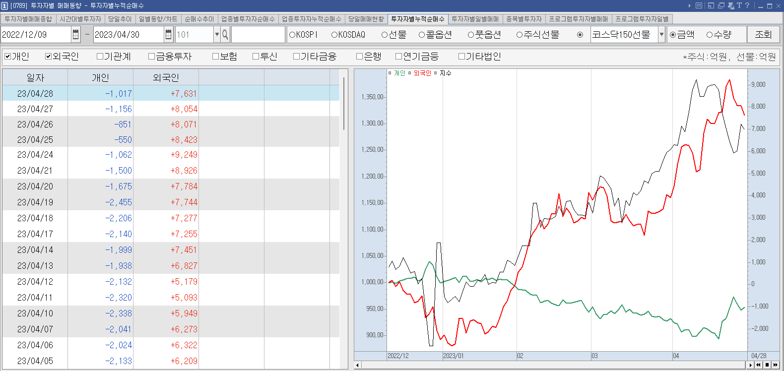Select the 콜옵션 radio button

pos(422,35)
